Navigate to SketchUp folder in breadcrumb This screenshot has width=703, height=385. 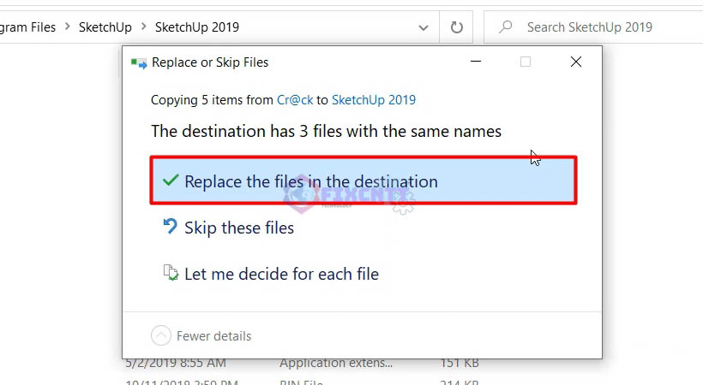(x=105, y=27)
